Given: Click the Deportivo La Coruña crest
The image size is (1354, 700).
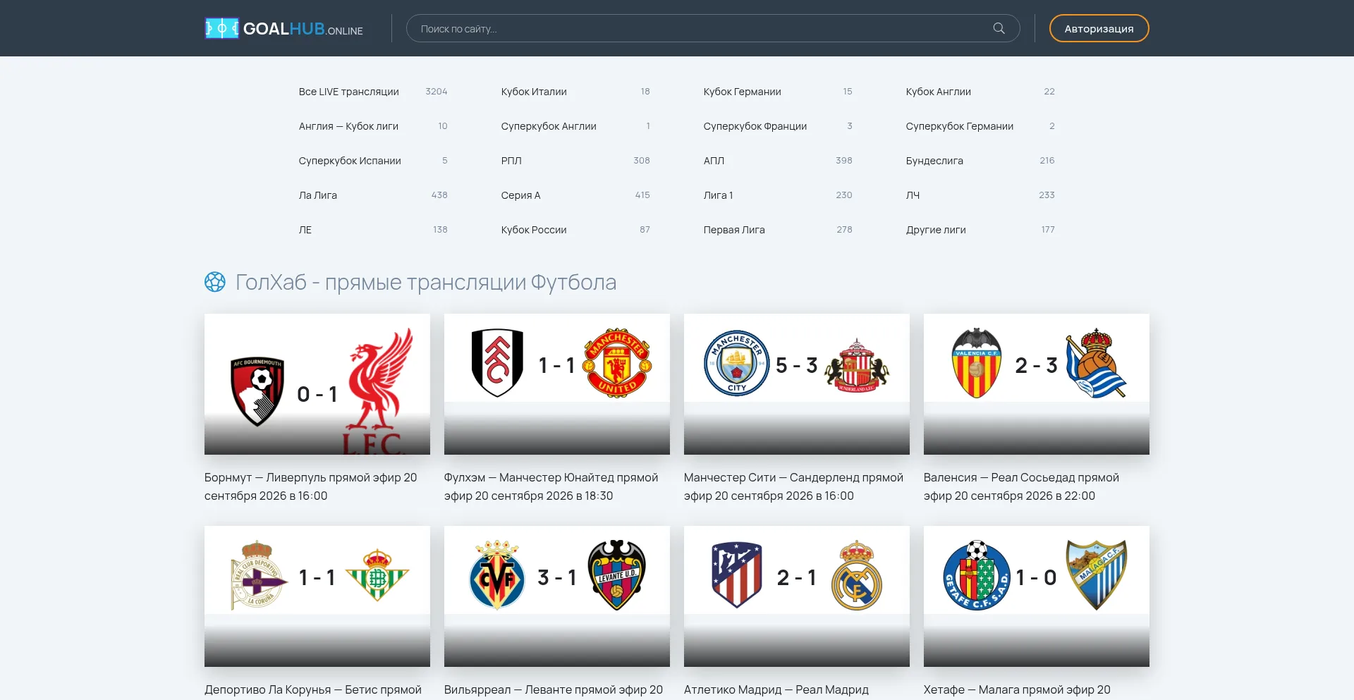Looking at the screenshot, I should [258, 575].
